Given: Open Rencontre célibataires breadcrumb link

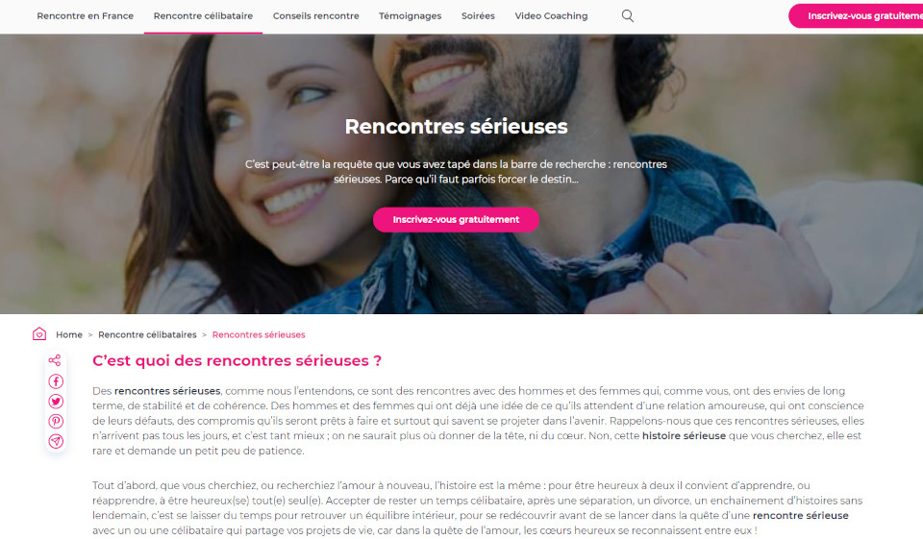Looking at the screenshot, I should (147, 334).
